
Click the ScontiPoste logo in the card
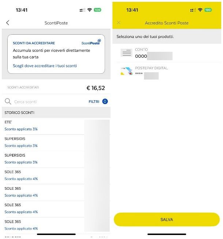coord(91,42)
